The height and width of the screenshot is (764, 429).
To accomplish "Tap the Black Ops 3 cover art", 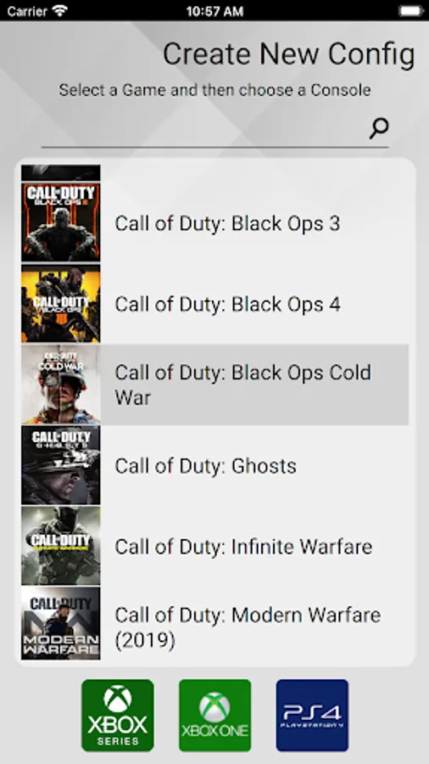I will click(x=61, y=222).
